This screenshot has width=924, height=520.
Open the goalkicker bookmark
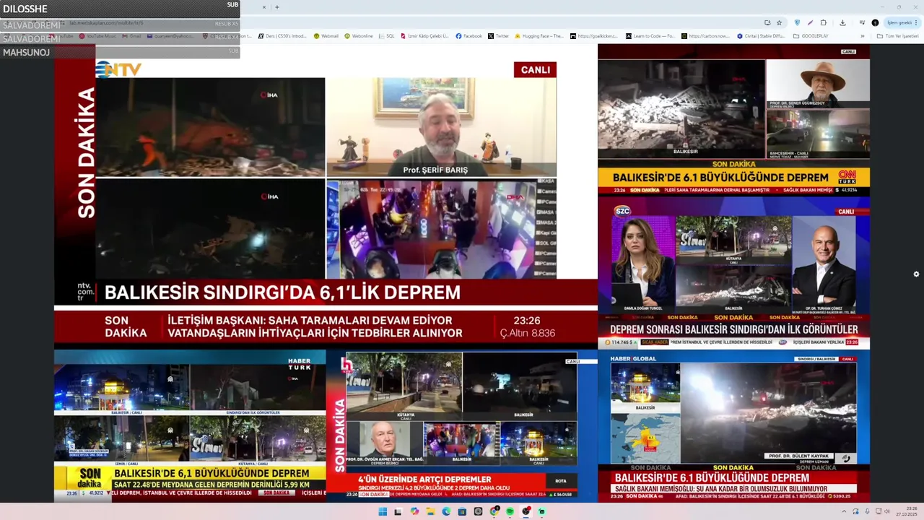594,35
